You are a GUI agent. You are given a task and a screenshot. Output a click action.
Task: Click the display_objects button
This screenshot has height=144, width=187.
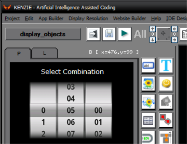point(43,34)
